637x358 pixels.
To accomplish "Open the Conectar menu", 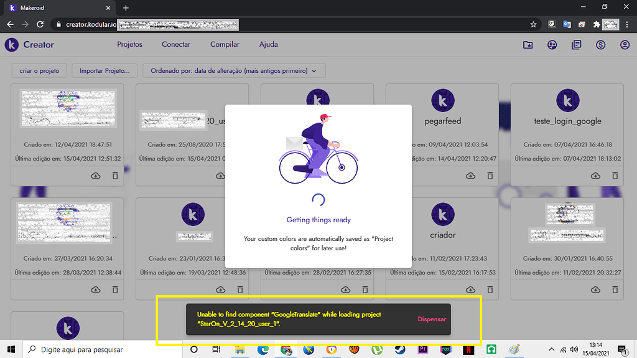I will (176, 45).
